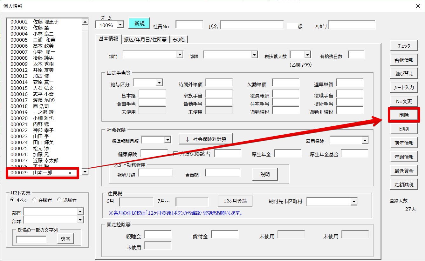Click the 親睦会 input field

click(158, 234)
